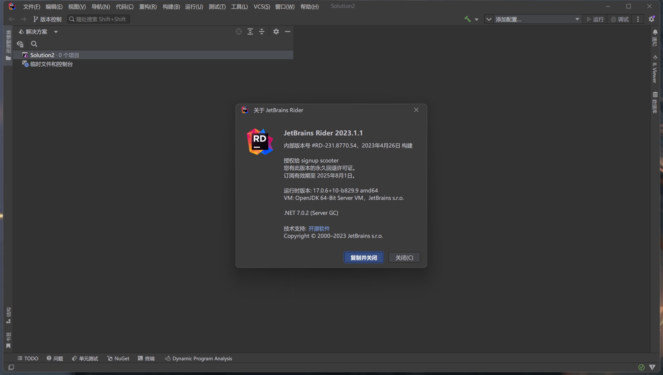Open the 添加配置 run configuration dropdown

[x=537, y=19]
